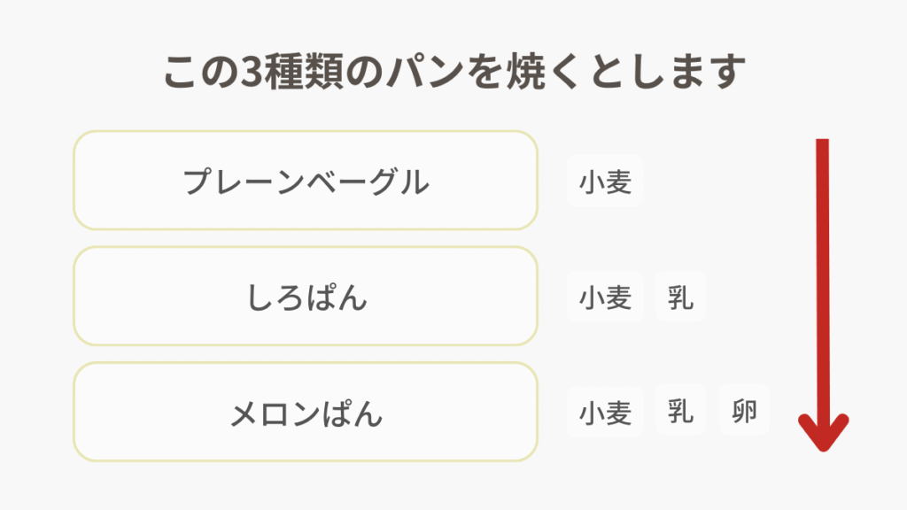This screenshot has height=510, width=907.
Task: Click the top of red arrow shaft
Action: [x=822, y=144]
